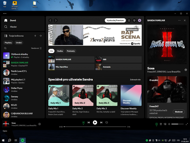Toggle repeat mode

(106, 122)
